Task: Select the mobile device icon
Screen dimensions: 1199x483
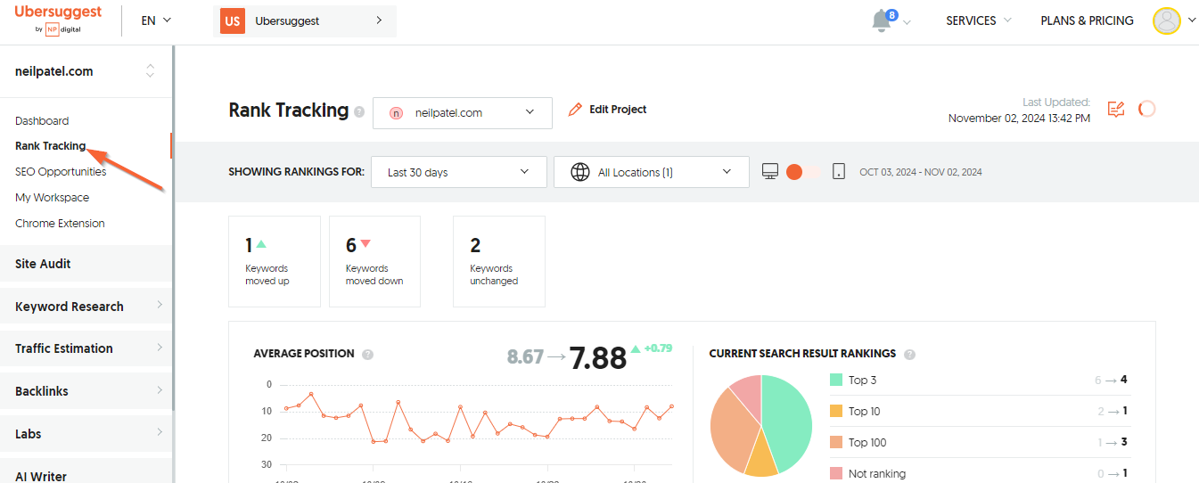Action: [839, 172]
